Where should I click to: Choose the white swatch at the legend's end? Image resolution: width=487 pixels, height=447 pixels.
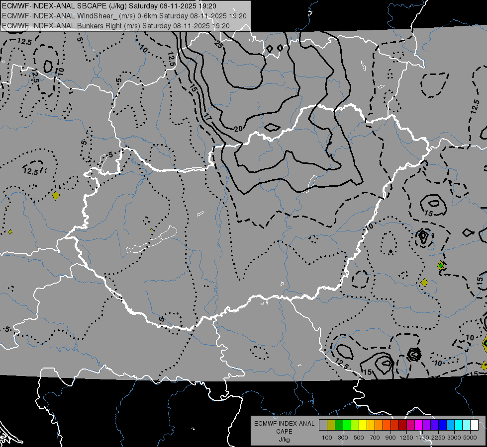click(x=474, y=425)
